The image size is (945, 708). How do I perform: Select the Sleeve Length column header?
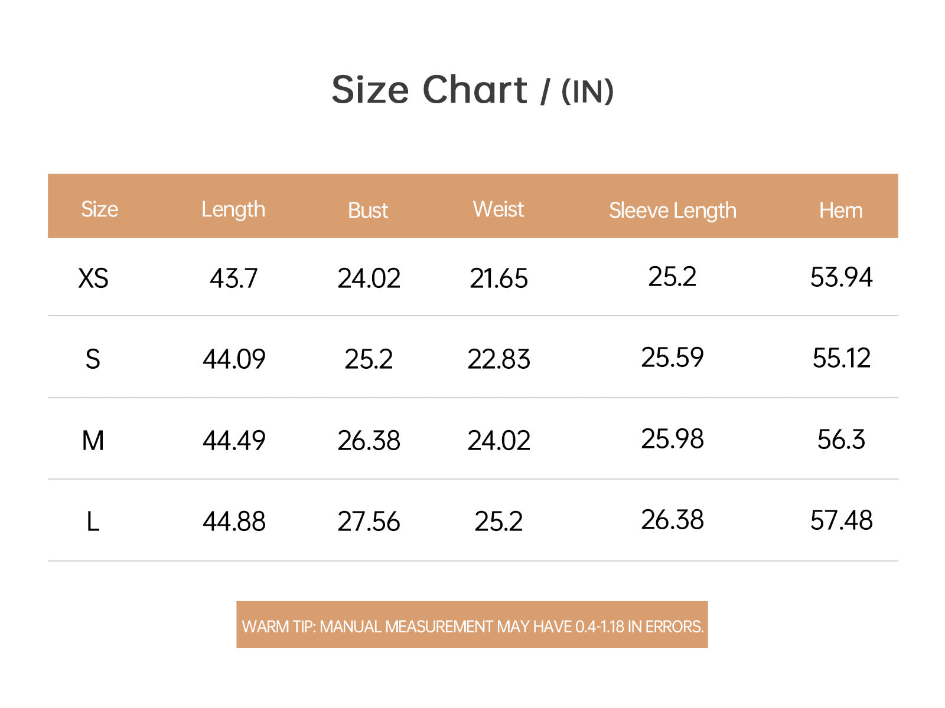[673, 211]
